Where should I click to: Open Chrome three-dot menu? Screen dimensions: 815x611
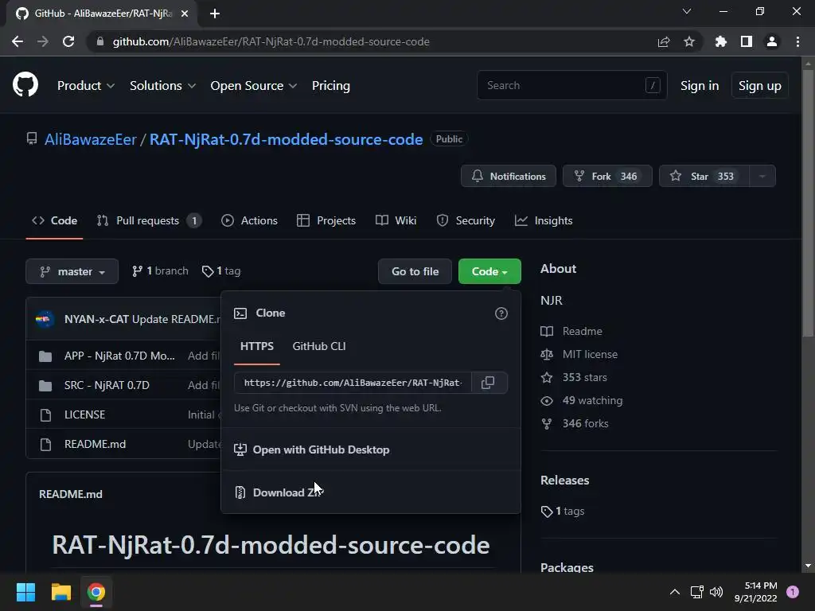pyautogui.click(x=797, y=41)
